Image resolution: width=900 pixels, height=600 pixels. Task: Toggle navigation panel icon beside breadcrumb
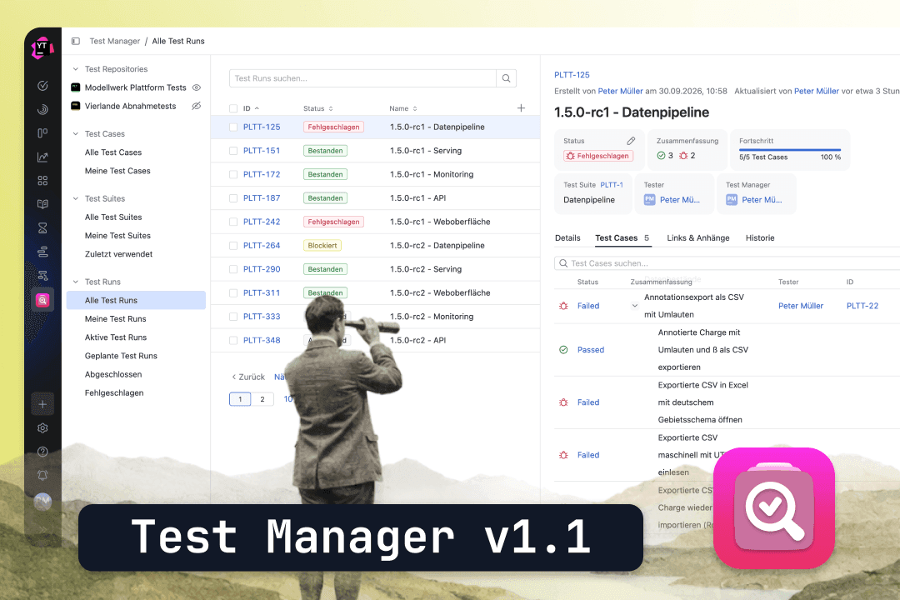click(x=76, y=42)
